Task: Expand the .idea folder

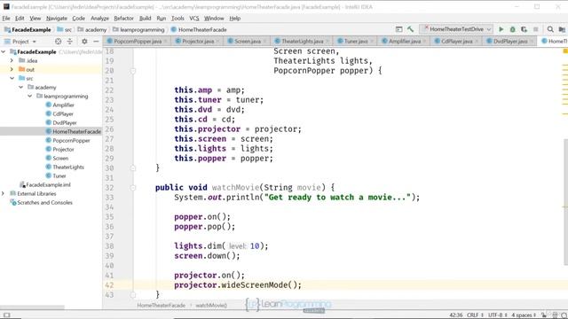Action: pos(12,61)
